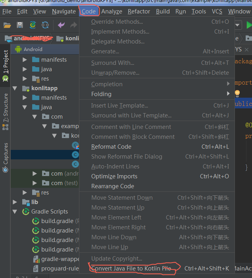Click the Gradle Scripts elephant icon
Screen dimensions: 252x278
tap(26, 212)
